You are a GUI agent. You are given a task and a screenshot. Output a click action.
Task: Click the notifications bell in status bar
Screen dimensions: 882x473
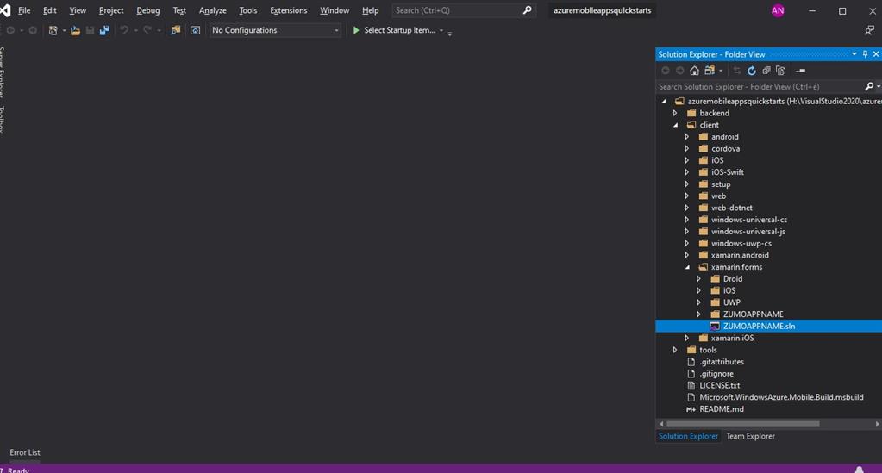coord(859,470)
